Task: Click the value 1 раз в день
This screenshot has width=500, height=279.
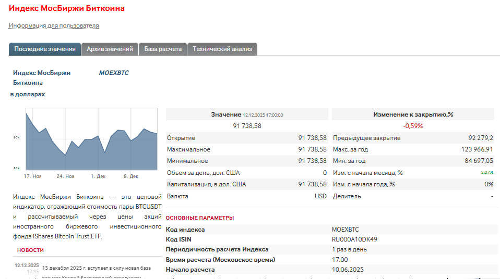Action: (349, 249)
